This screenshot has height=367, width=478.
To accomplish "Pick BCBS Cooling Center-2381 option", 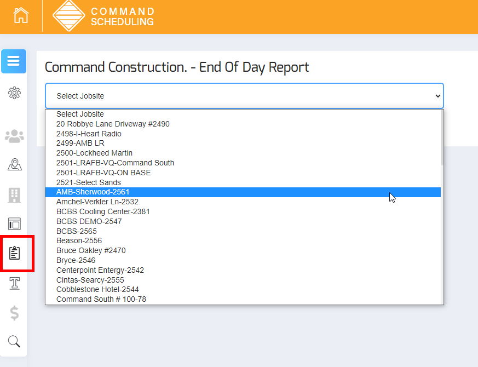I will pos(103,211).
